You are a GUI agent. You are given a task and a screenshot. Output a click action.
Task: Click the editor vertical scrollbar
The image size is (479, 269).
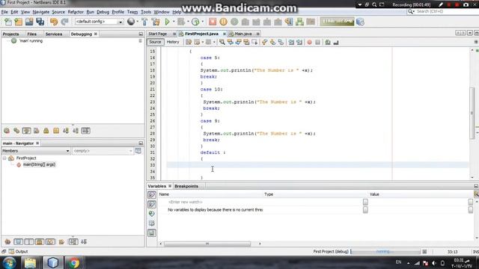click(472, 113)
